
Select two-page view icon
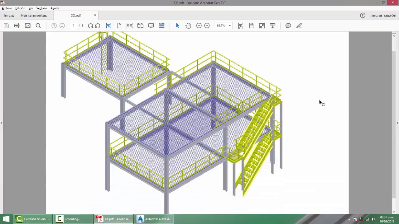click(x=140, y=26)
